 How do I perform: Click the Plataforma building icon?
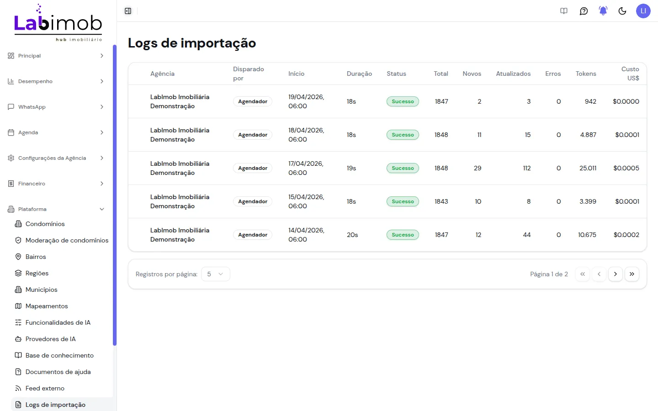(11, 209)
